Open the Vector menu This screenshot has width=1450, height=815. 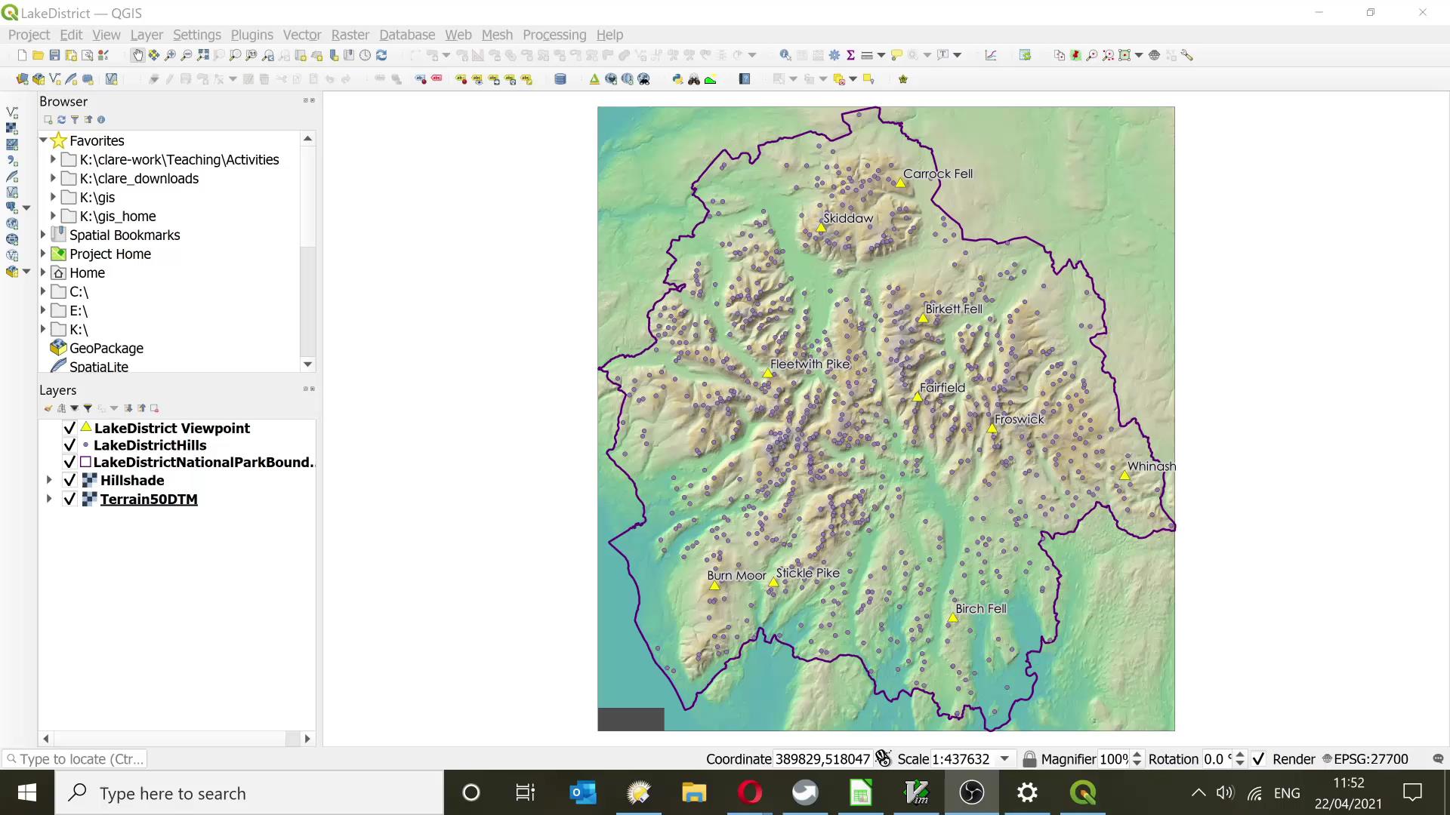[x=301, y=35]
